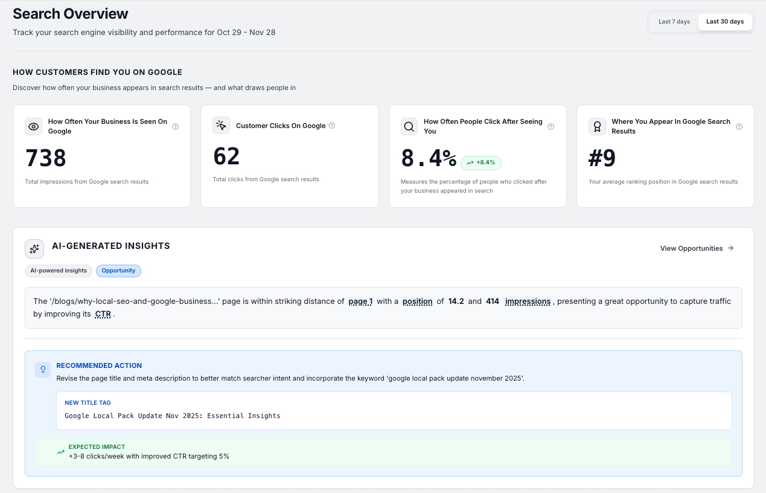Click the AI-Generated Insights panel icon

[34, 248]
